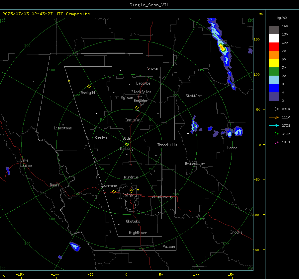Click the orange-red storm core in the northeast
299x279 pixels.
[222, 48]
